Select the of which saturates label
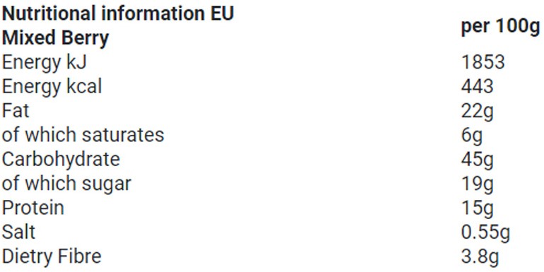 click(x=83, y=135)
